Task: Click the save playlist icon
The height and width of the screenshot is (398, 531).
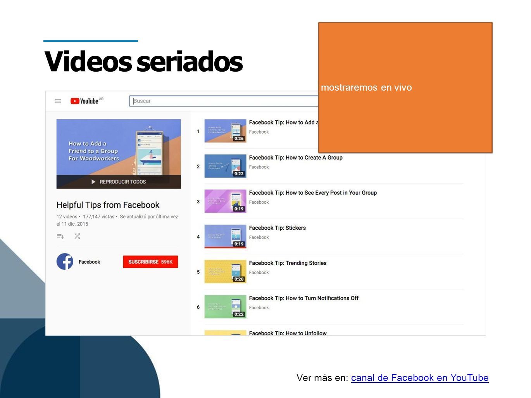Action: [x=60, y=236]
